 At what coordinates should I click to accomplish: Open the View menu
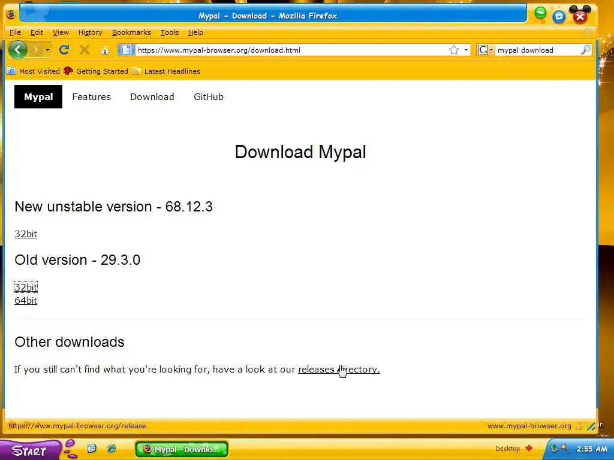click(x=61, y=32)
